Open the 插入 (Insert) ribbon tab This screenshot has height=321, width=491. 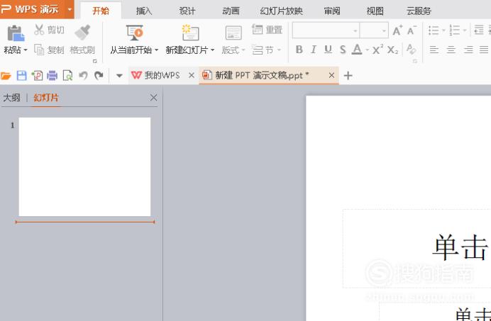point(144,11)
